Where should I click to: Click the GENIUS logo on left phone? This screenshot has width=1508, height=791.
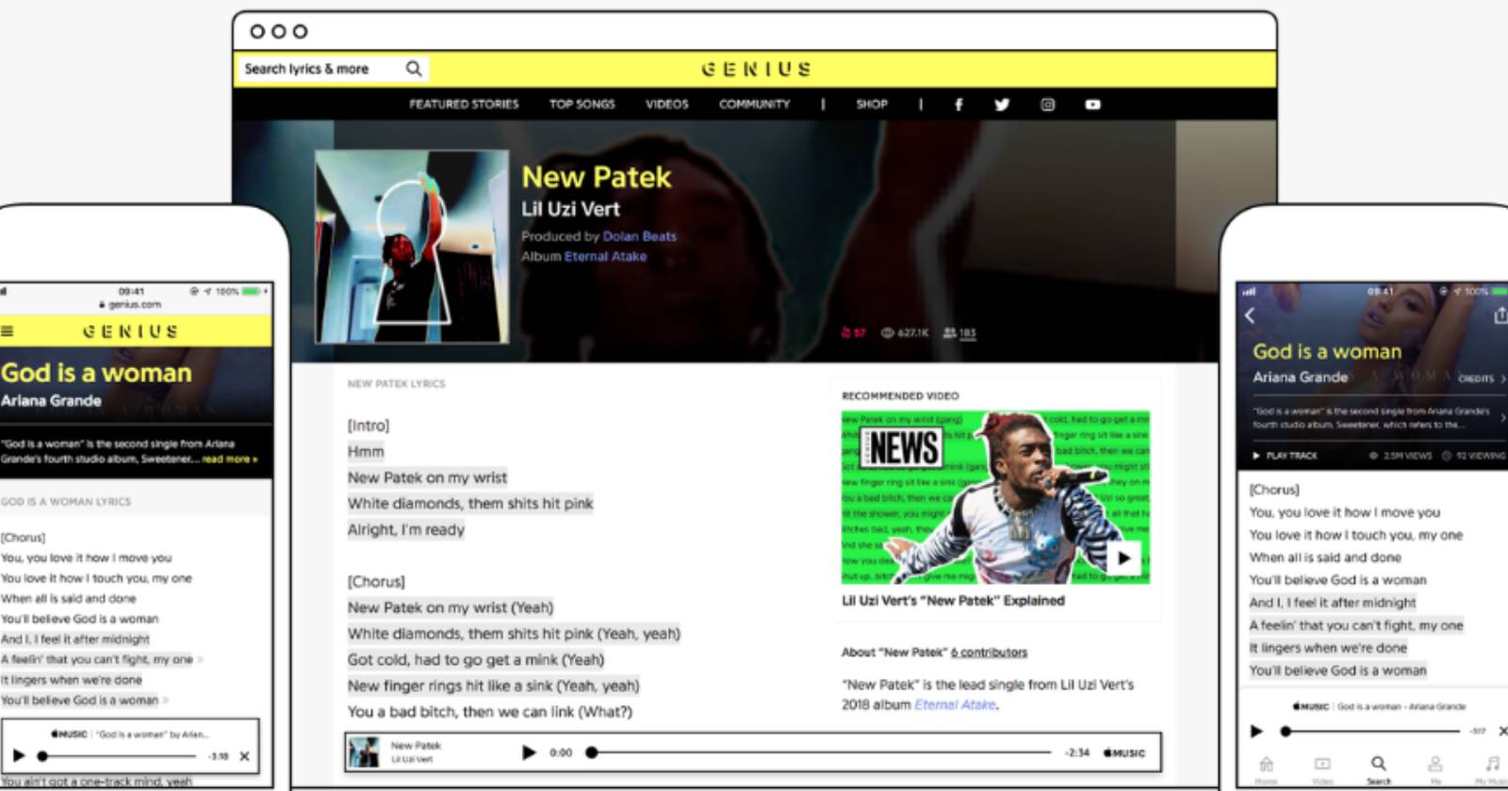click(130, 331)
